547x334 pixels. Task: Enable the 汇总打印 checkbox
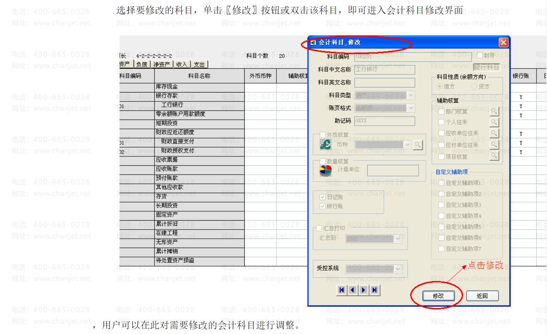click(x=319, y=228)
